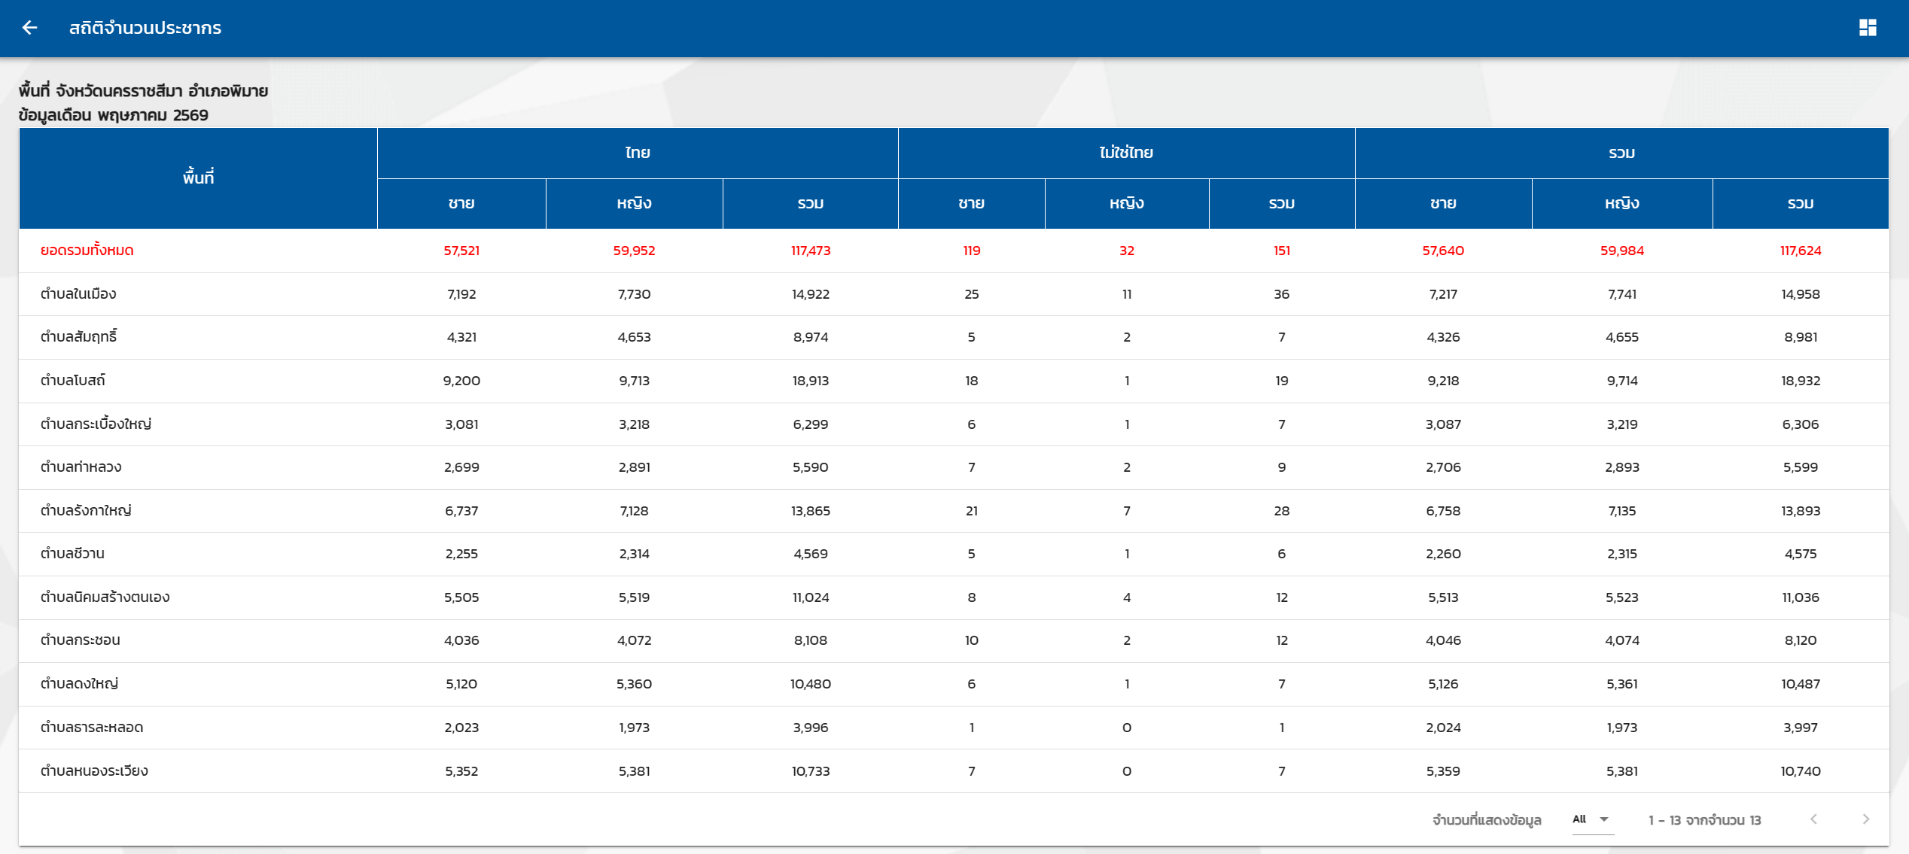Click the ไทย group column header
1909x854 pixels.
point(638,153)
